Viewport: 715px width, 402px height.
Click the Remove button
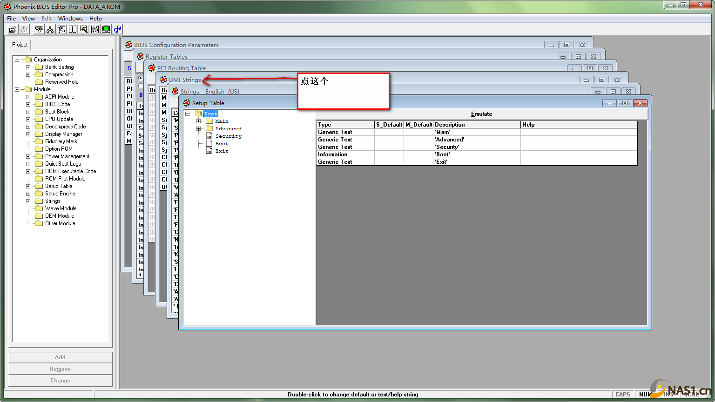coord(60,369)
